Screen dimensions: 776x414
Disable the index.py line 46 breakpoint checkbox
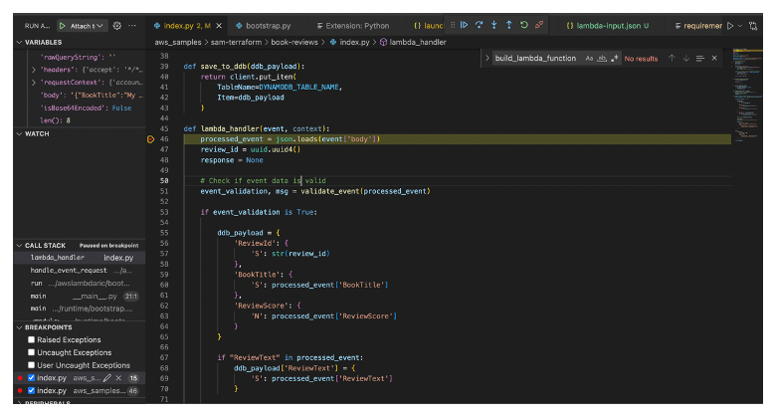click(x=31, y=391)
